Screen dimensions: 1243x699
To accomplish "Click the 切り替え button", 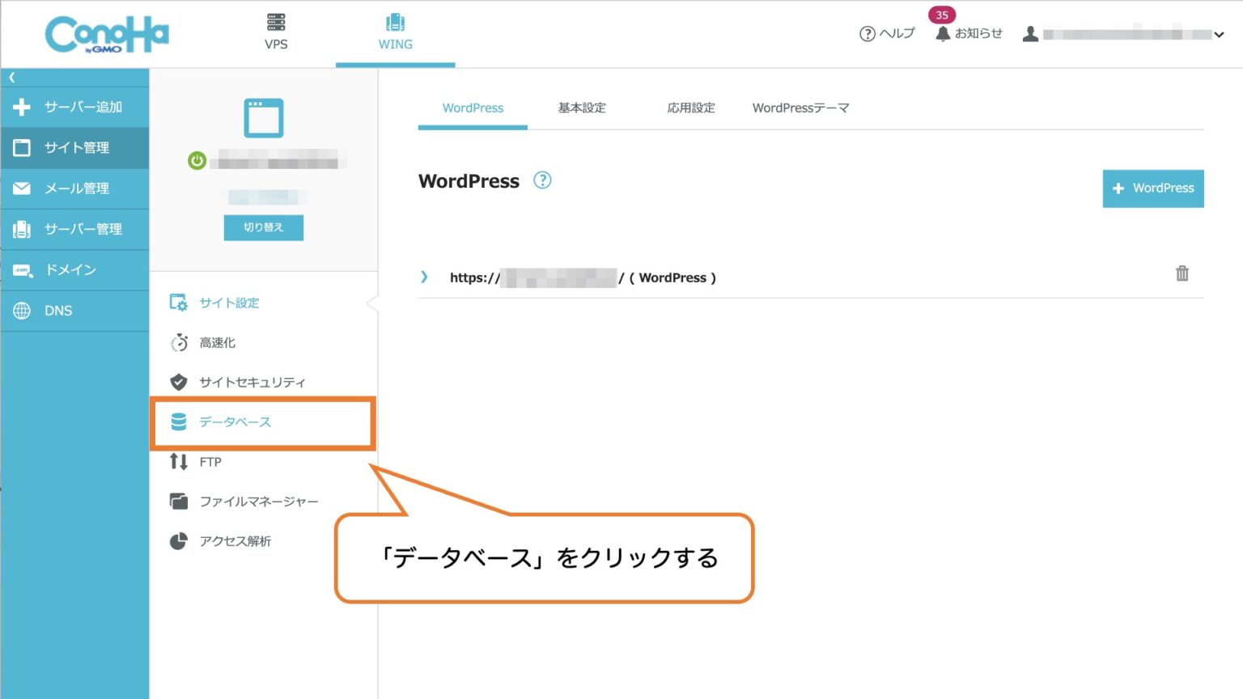I will 264,227.
